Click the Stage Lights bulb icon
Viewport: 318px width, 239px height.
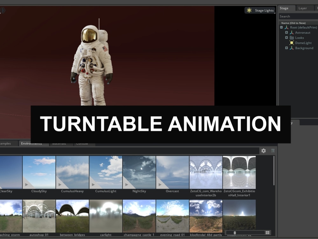pos(249,10)
